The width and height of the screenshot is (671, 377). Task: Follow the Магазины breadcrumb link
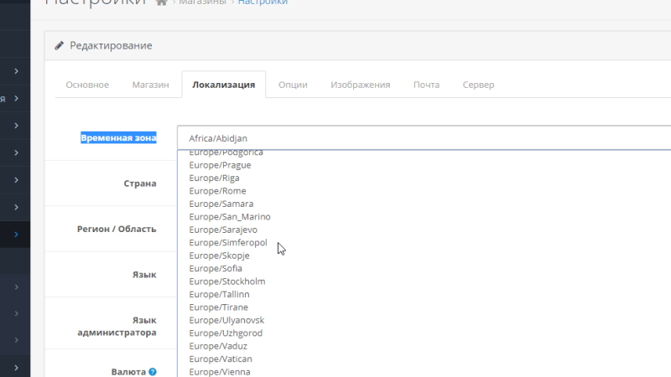(202, 3)
